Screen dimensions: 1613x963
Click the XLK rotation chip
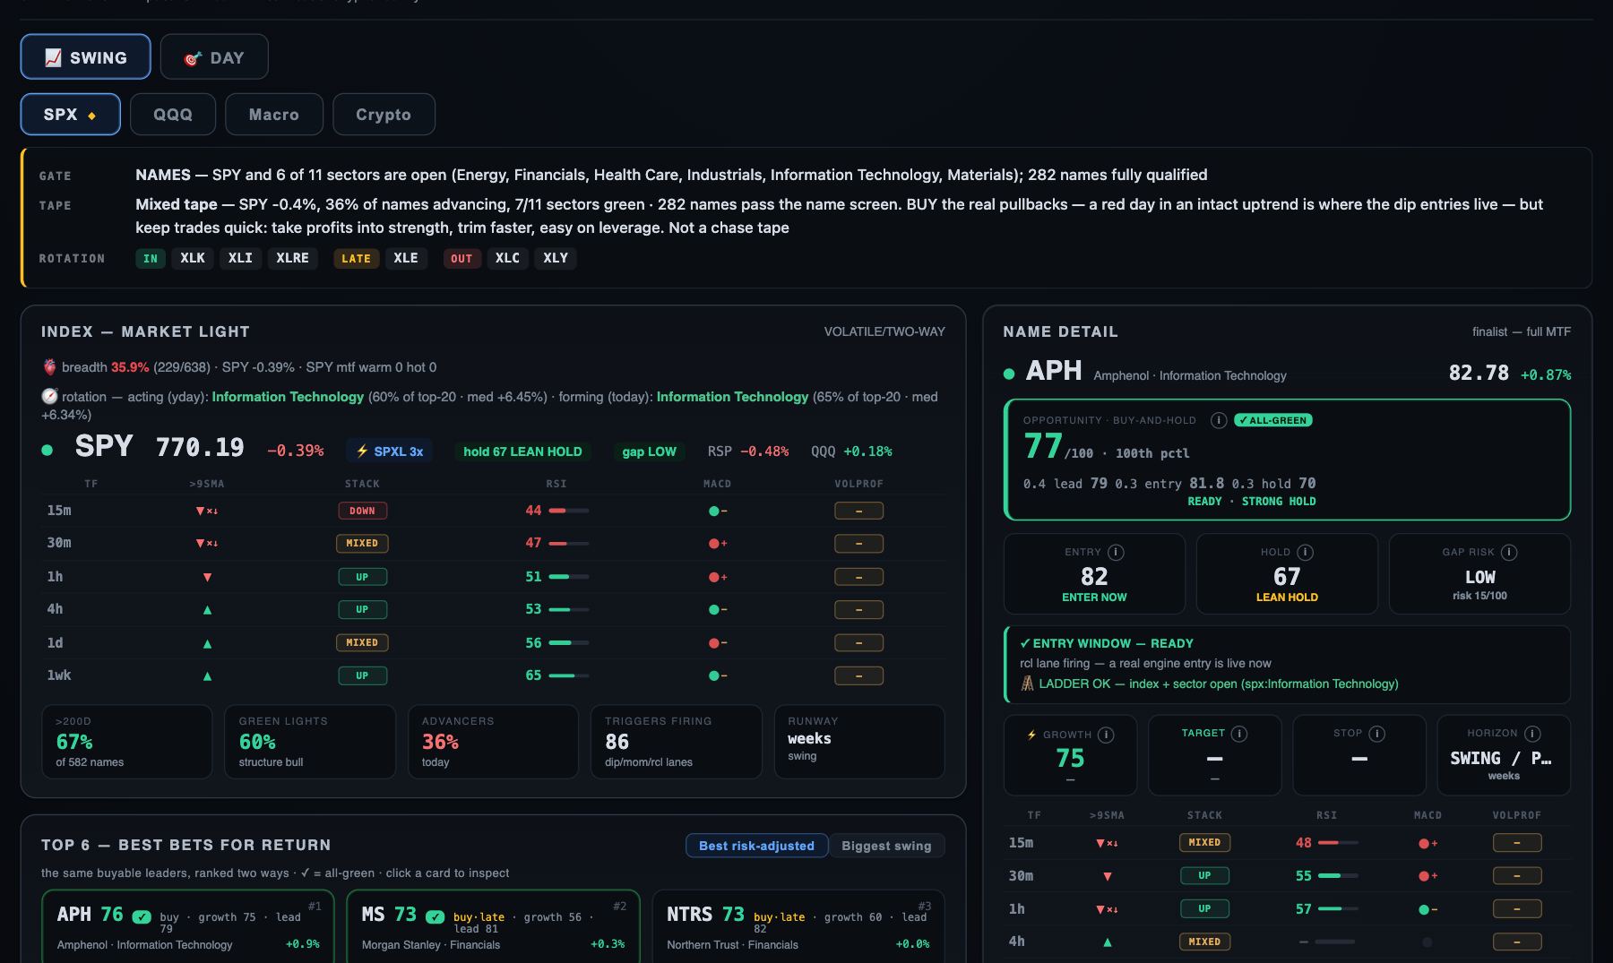(x=193, y=258)
